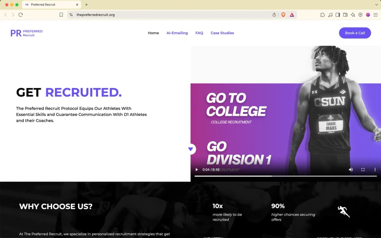381x238 pixels.
Task: Open the Brave Wallet icon
Action: [x=345, y=15]
